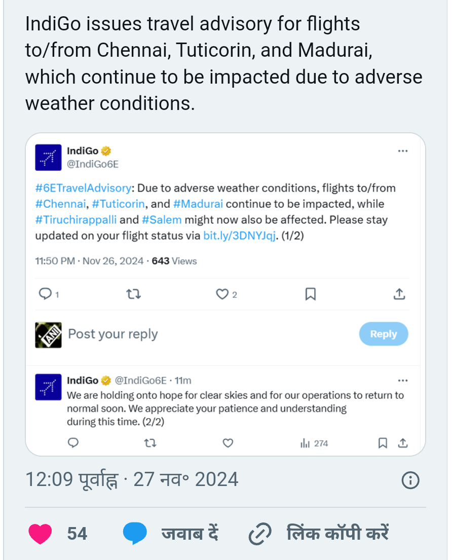Screen dimensions: 453x560
Task: Click the pink heart with 54 likes
Action: (x=41, y=534)
